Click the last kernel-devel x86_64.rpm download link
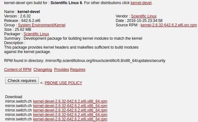The image size is (198, 122). tap(70, 119)
